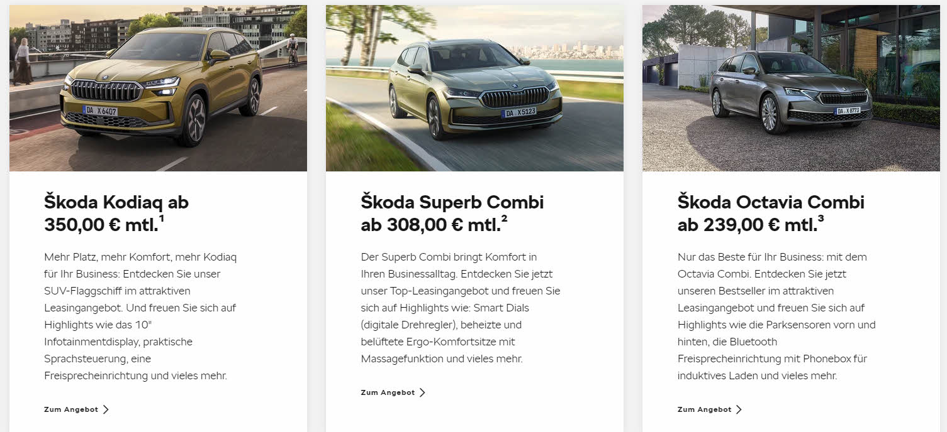Viewport: 947px width, 432px height.
Task: Click the Škoda Superb Combi ab 308,00 € heading
Action: [x=452, y=213]
